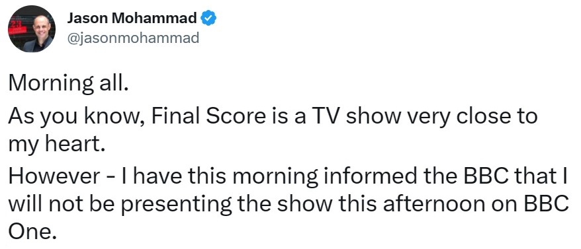This screenshot has width=581, height=249.
Task: Open Jason Mohammad's round profile photo
Action: tap(32, 29)
